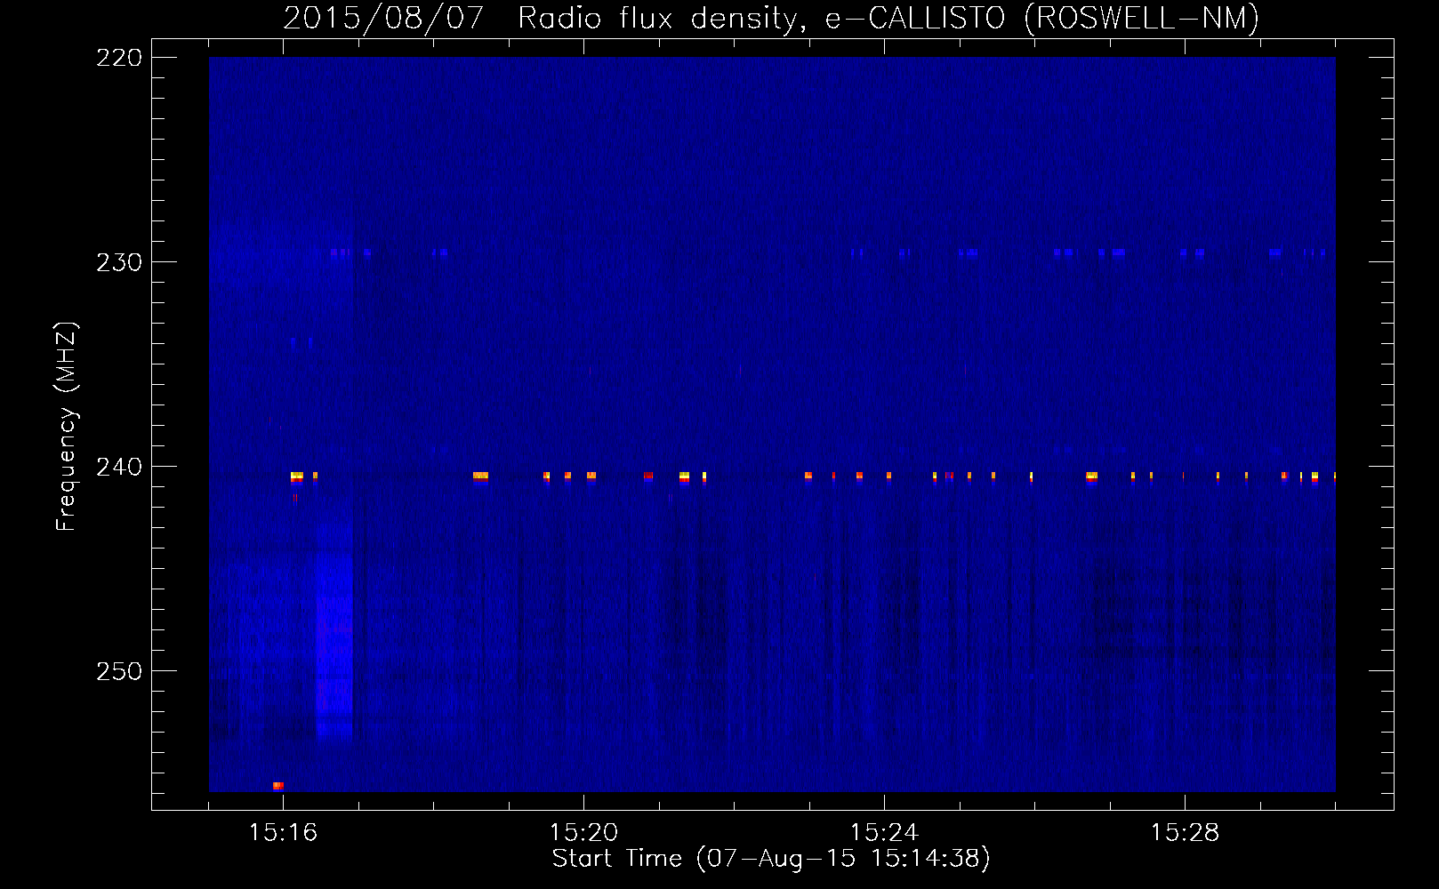Select the 220 frequency axis label
Viewport: 1439px width, 889px height.
[x=119, y=58]
